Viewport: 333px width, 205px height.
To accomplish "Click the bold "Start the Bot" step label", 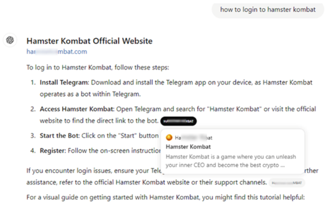I will click(x=59, y=136).
